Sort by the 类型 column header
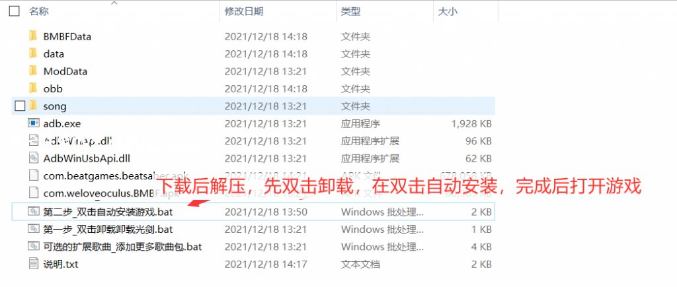 click(351, 12)
